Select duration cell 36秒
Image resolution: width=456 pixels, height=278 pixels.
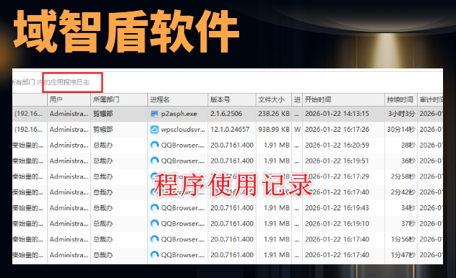point(408,161)
